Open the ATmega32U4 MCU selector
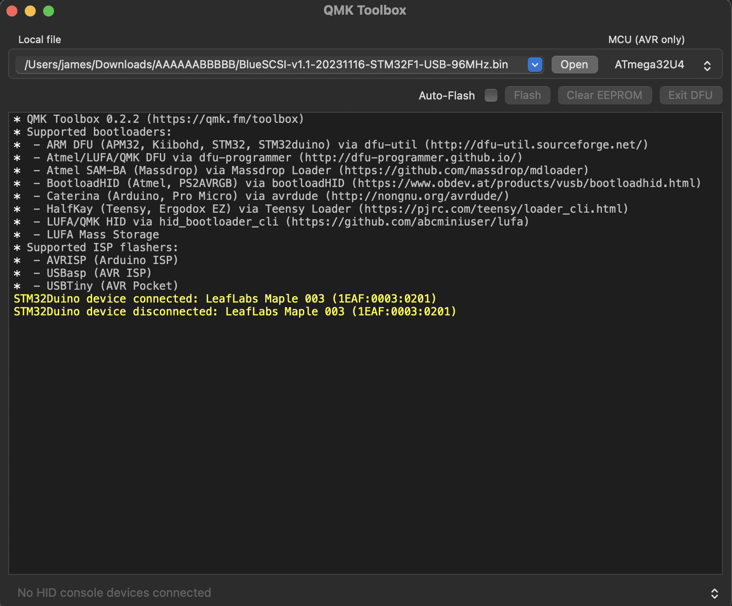Viewport: 732px width, 606px height. click(662, 65)
